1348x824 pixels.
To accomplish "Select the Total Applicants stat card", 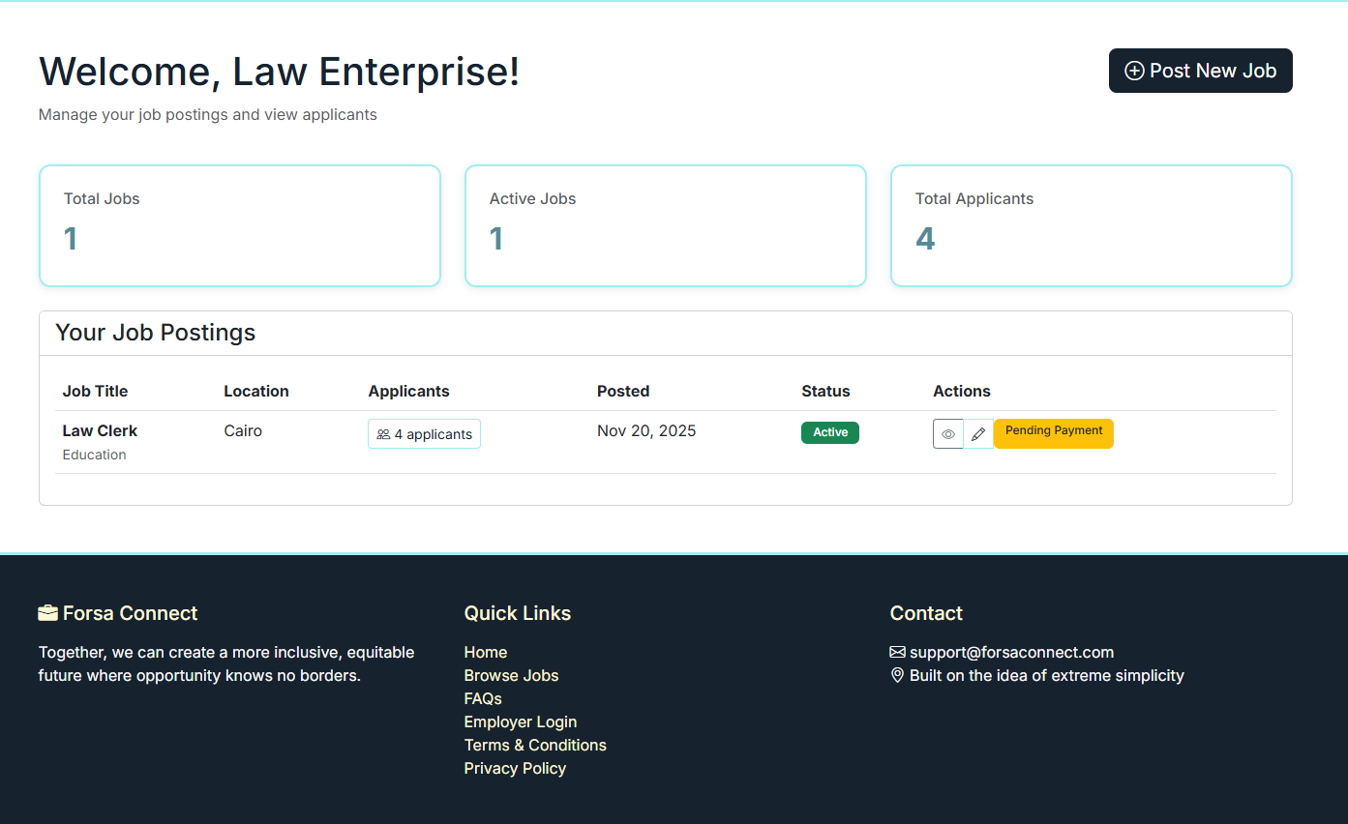I will point(1091,225).
